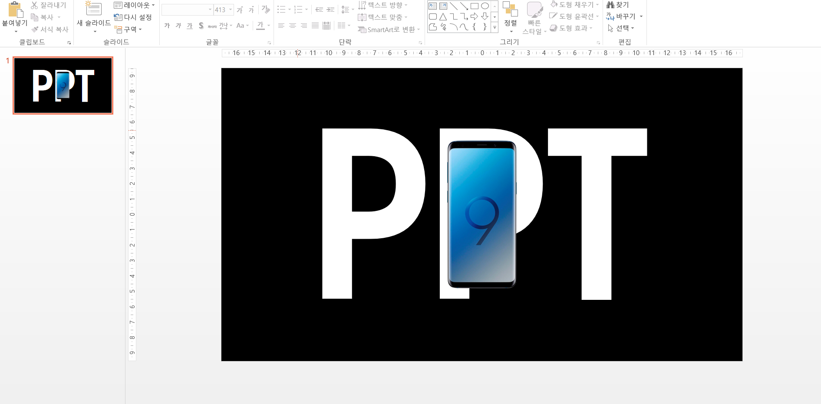Select the rounded rectangle shape
The width and height of the screenshot is (821, 404).
433,16
